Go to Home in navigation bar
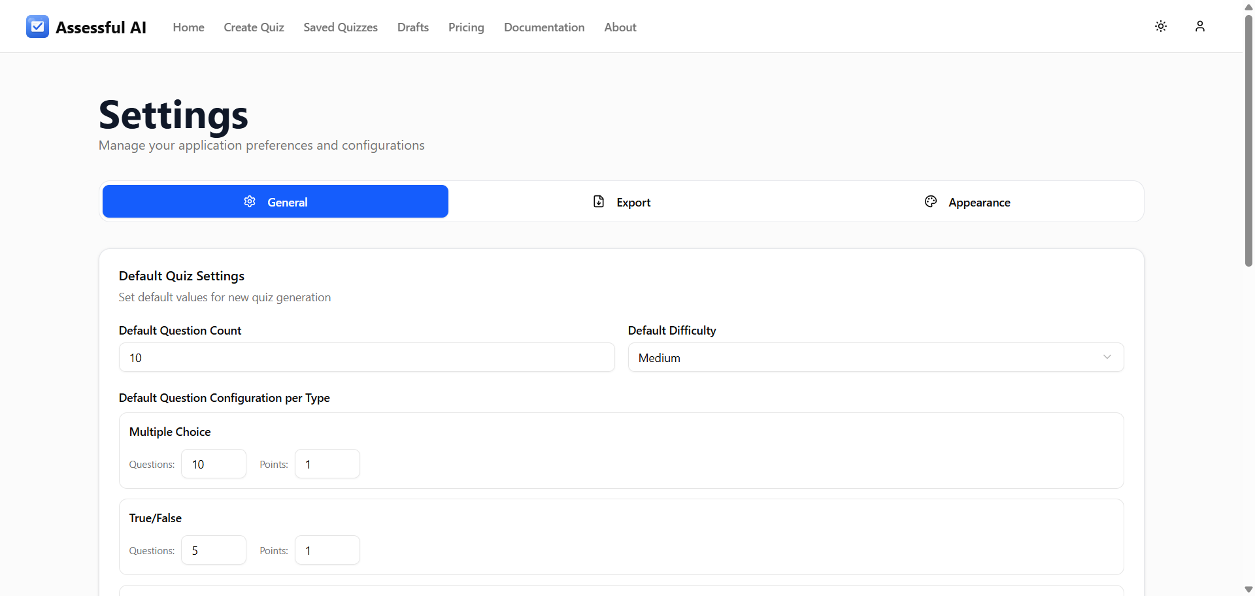 point(188,27)
